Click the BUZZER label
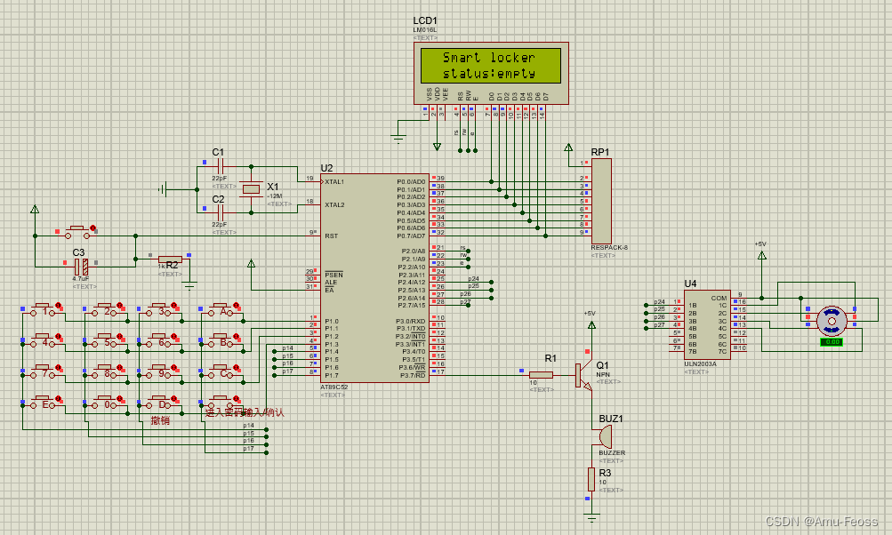 click(612, 453)
